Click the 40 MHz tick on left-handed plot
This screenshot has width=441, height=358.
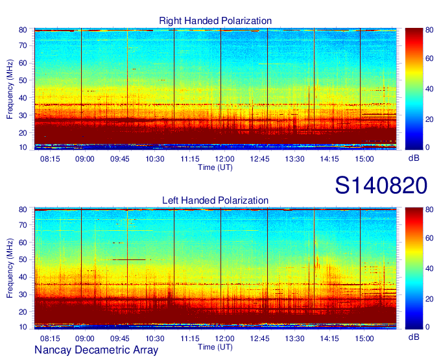[23, 277]
